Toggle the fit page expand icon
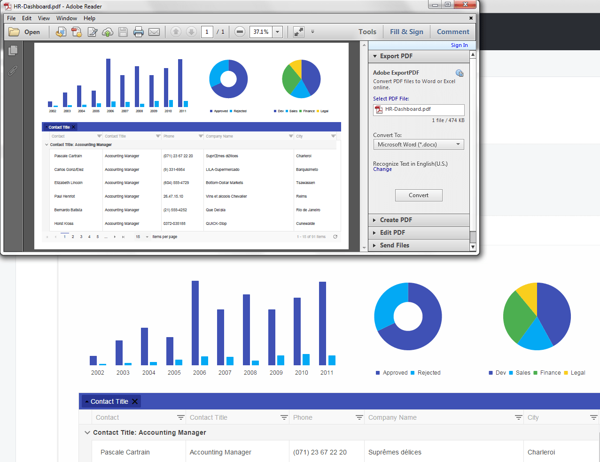The height and width of the screenshot is (462, 600). coord(299,32)
